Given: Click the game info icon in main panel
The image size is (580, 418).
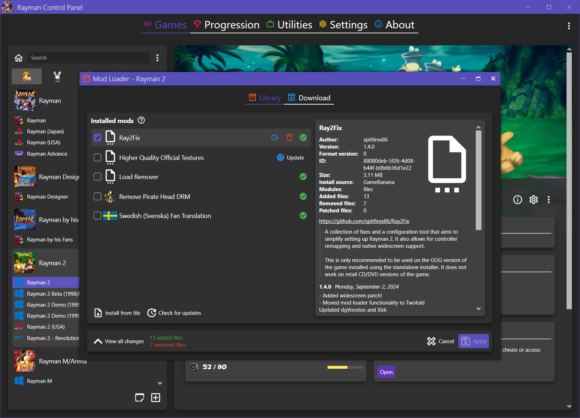Looking at the screenshot, I should click(518, 200).
